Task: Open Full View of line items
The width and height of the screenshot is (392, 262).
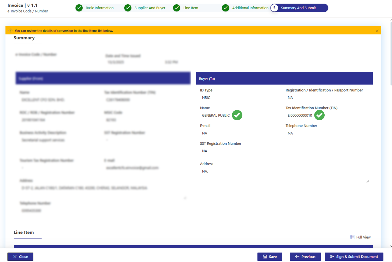Action: pos(360,237)
